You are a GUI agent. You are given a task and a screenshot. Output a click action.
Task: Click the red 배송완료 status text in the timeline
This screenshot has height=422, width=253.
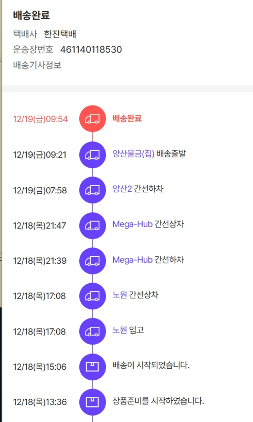(x=127, y=118)
